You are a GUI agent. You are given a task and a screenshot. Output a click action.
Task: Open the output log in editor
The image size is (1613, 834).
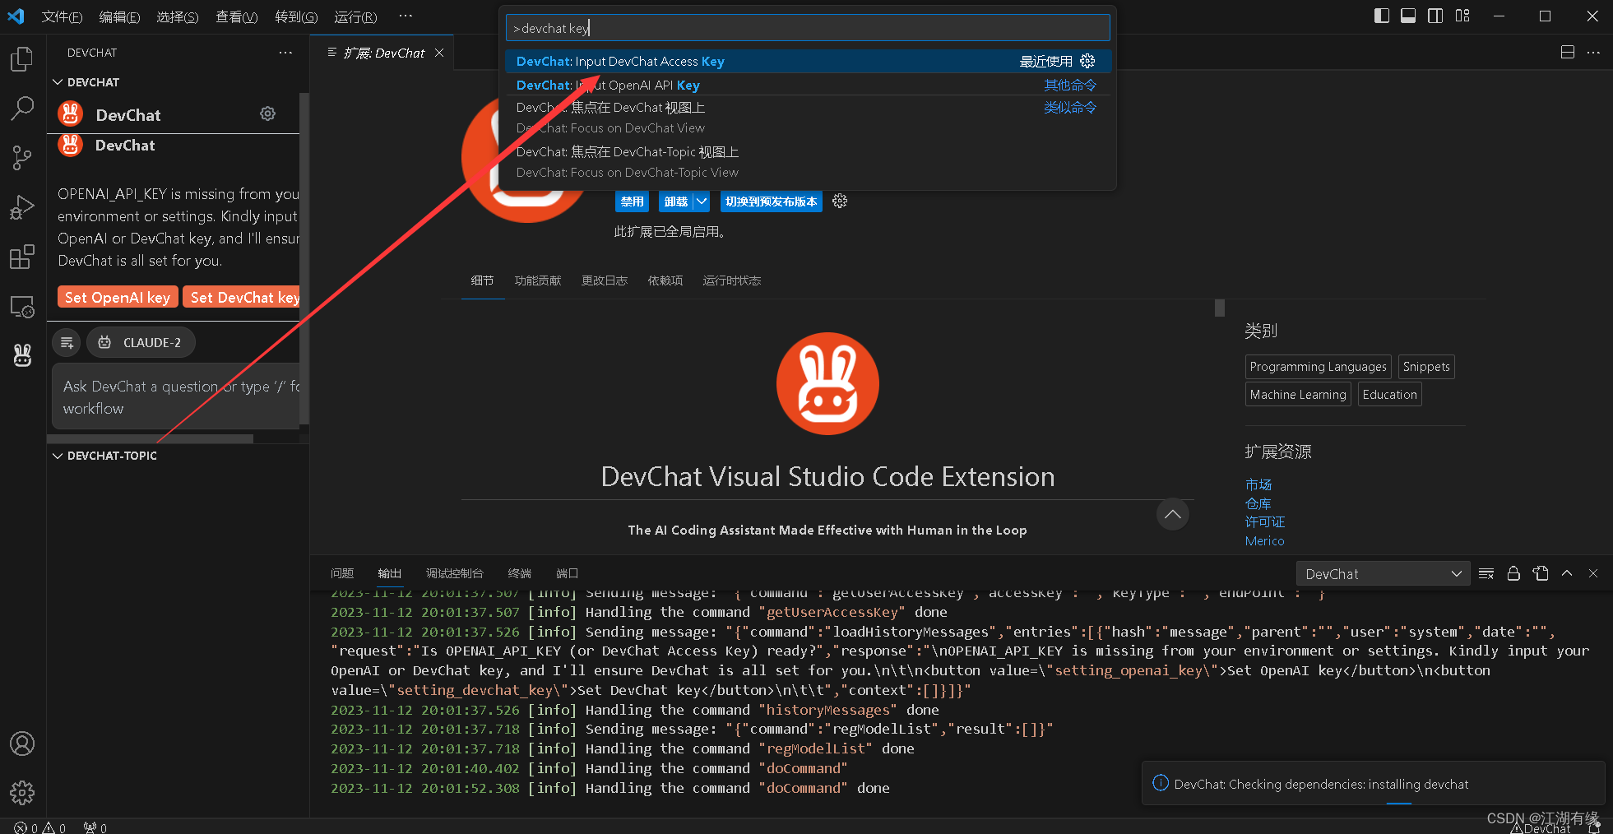tap(1541, 573)
